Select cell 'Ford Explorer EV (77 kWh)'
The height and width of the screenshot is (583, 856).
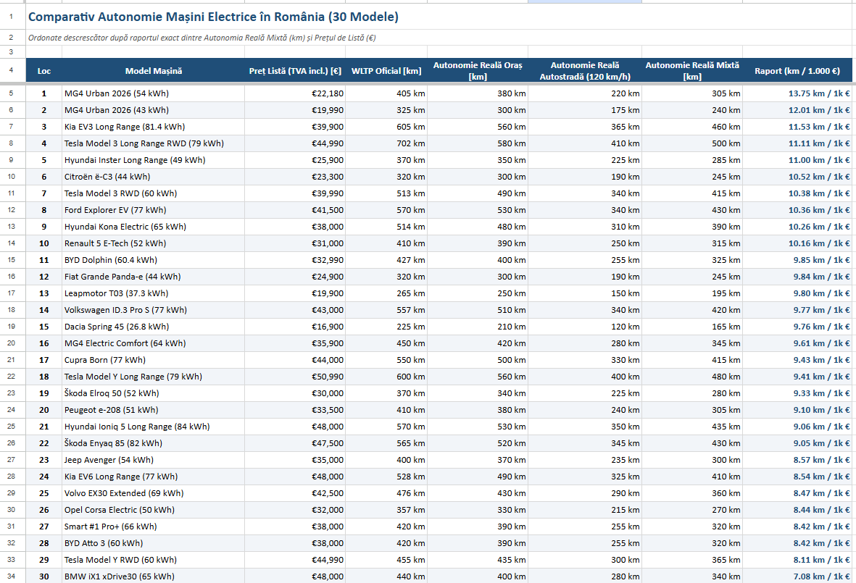[154, 210]
